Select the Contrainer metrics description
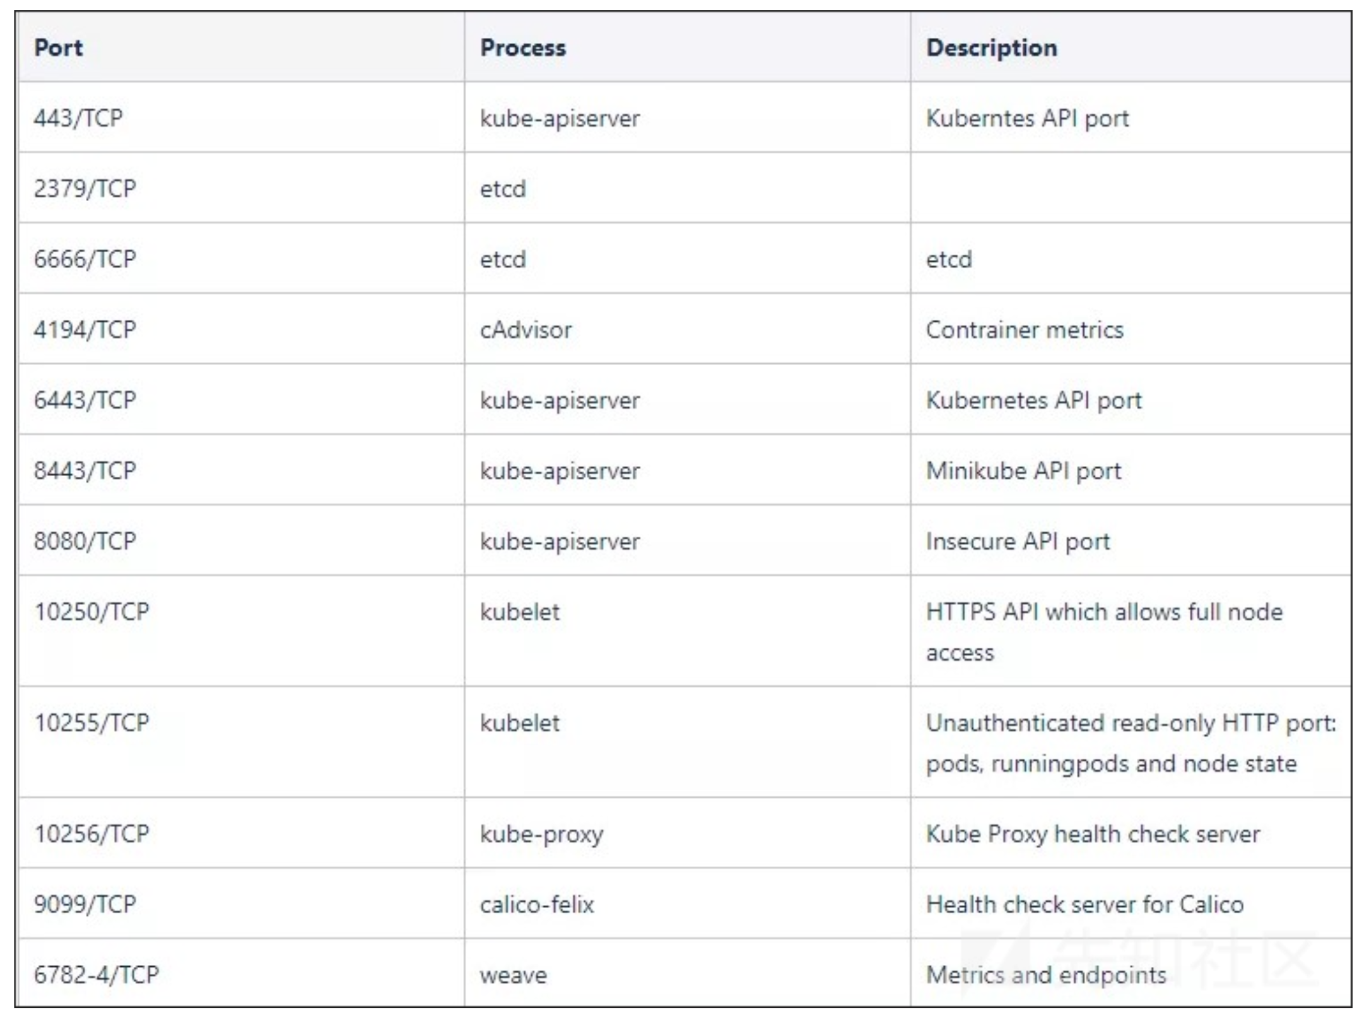 [x=1025, y=330]
